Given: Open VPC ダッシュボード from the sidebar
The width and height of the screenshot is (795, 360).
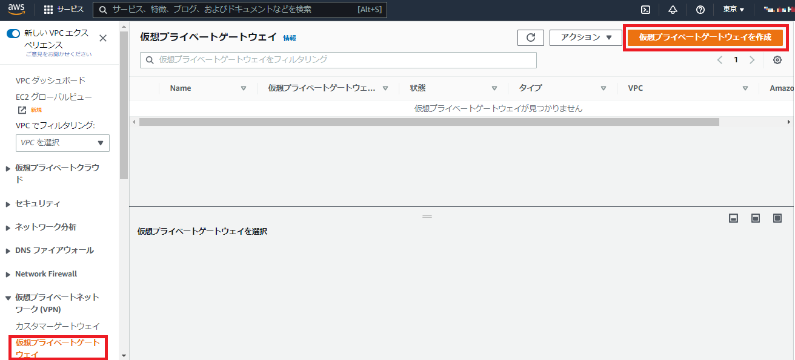Looking at the screenshot, I should (x=50, y=80).
